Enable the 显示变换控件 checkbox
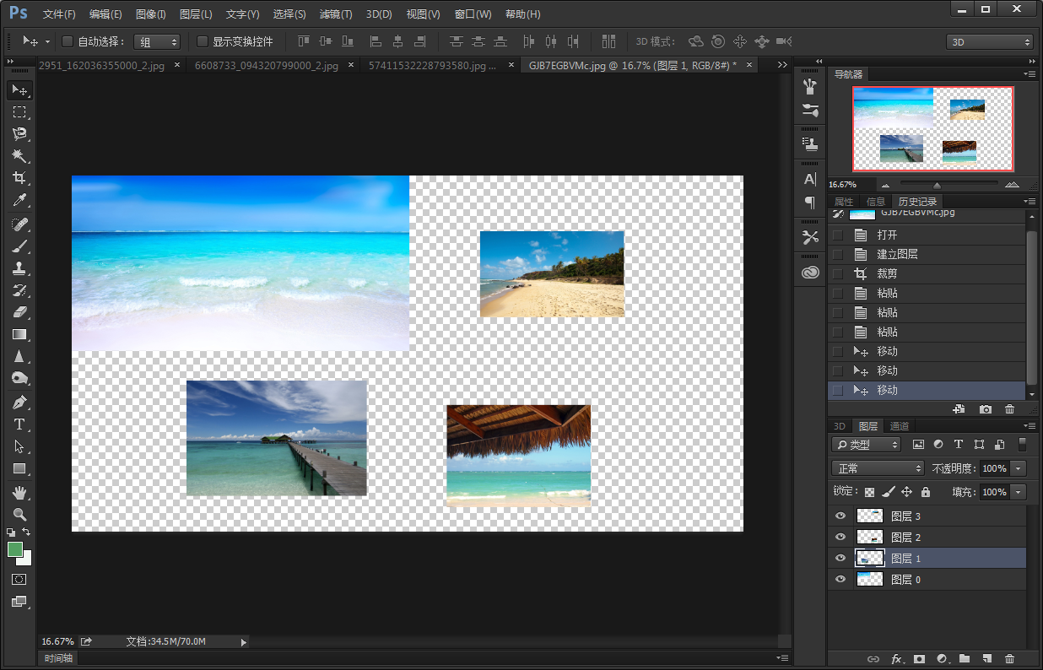1043x670 pixels. click(203, 41)
